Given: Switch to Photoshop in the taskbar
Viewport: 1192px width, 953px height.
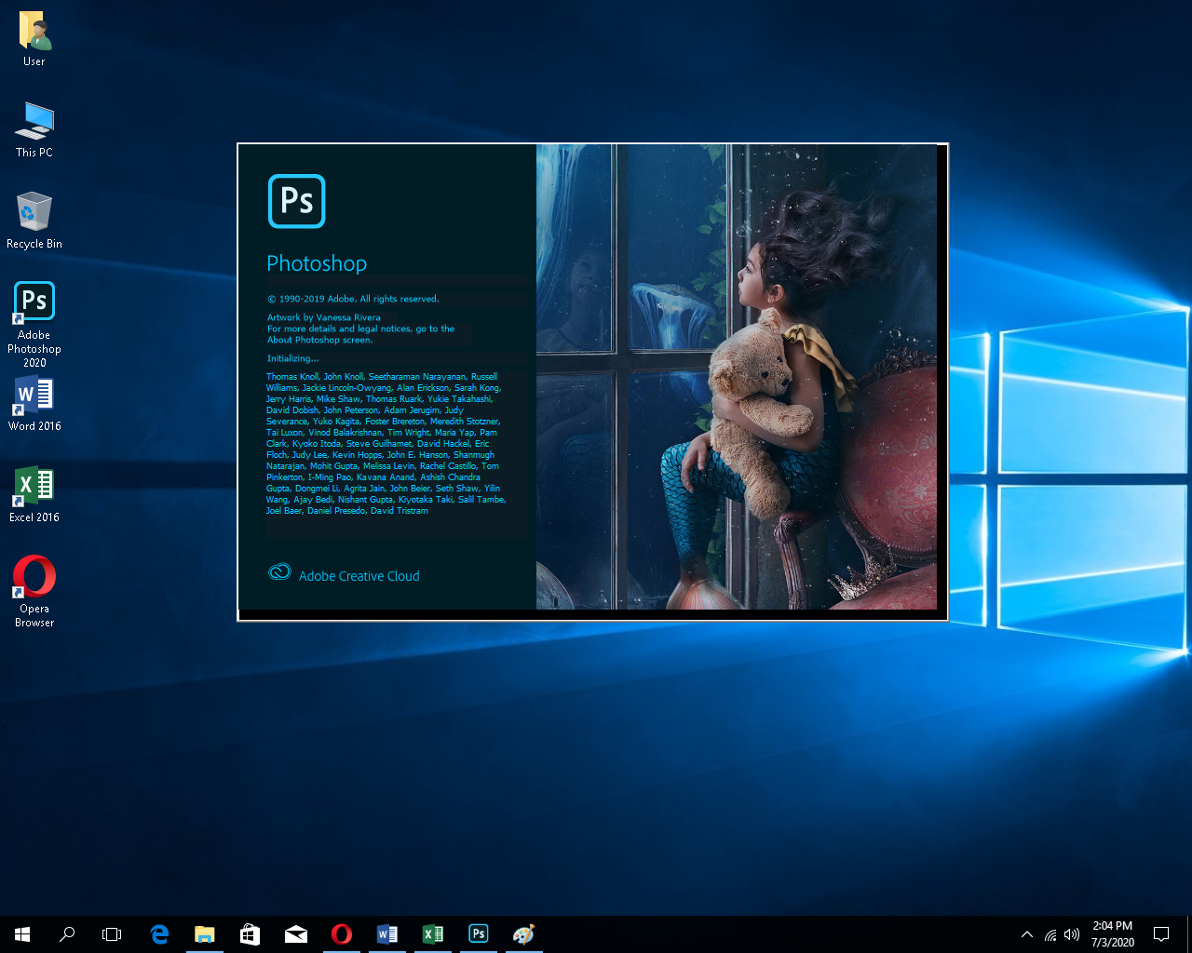Looking at the screenshot, I should click(479, 933).
